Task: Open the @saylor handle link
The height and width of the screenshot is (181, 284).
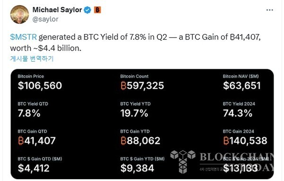Action: (x=45, y=19)
